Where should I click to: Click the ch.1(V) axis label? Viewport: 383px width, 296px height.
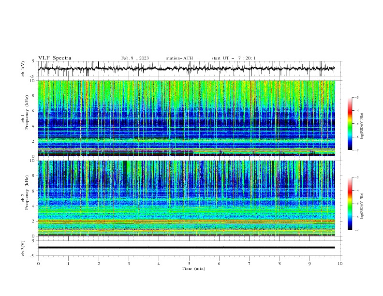click(x=23, y=69)
